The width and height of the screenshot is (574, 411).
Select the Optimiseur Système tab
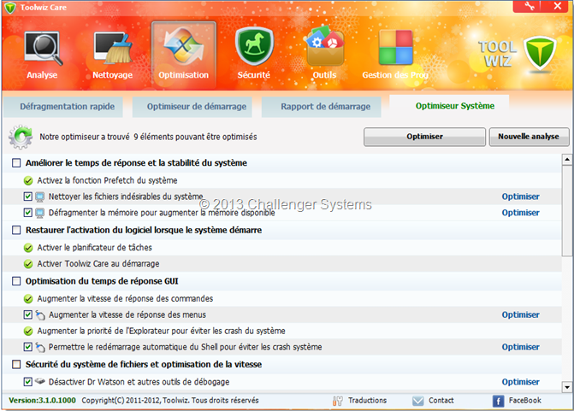click(x=450, y=106)
